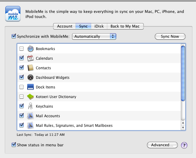Viewport: 196px width, 158px height.
Task: Toggle Show status in menu bar
Action: [14, 145]
